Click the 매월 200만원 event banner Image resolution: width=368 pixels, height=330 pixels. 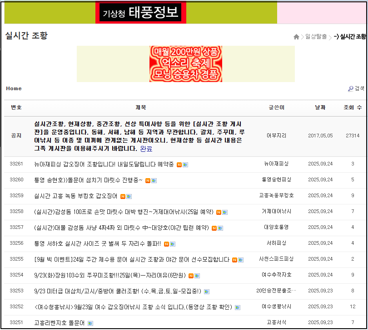click(x=185, y=64)
